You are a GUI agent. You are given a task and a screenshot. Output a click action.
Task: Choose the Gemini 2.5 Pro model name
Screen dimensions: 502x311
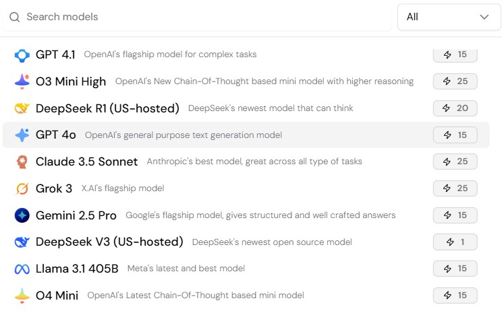[x=76, y=215]
